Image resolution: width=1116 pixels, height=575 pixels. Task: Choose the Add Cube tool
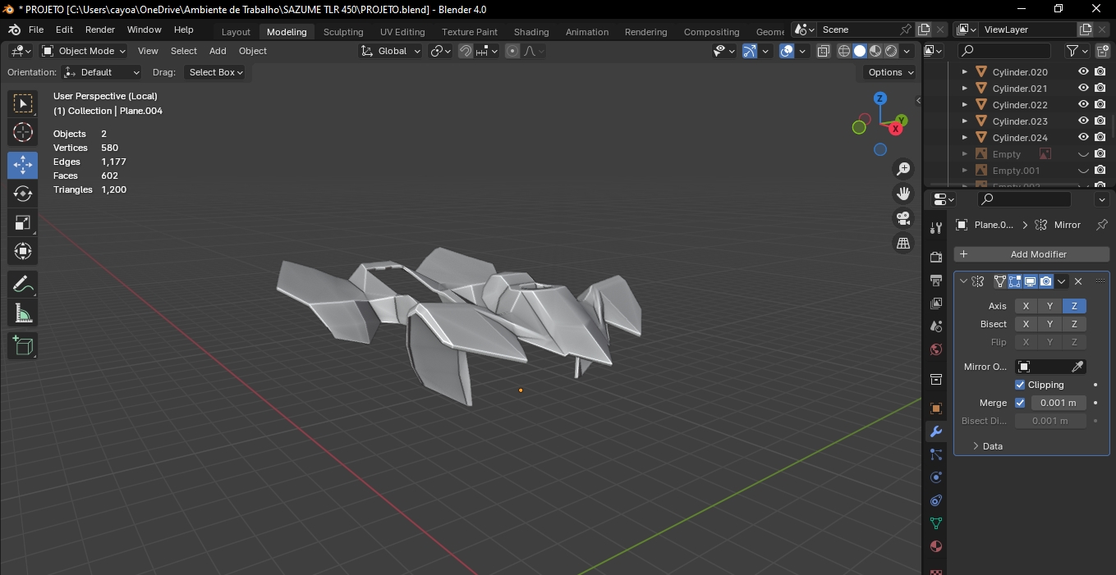(x=23, y=345)
